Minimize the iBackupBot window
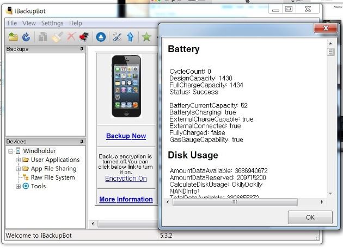This screenshot has width=343, height=248. tap(275, 9)
